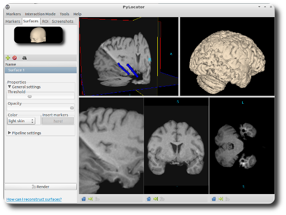This screenshot has width=286, height=215.
Task: Click the red remove surface icon
Action: [x=15, y=58]
